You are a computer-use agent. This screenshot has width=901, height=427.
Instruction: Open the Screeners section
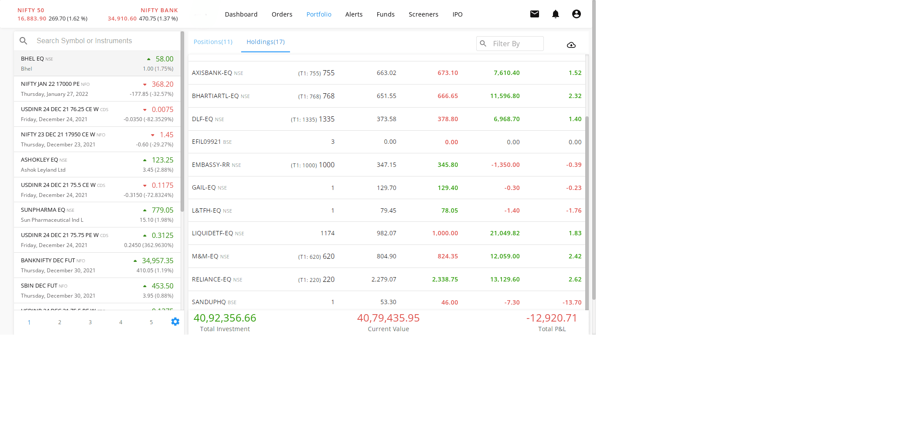(x=423, y=14)
